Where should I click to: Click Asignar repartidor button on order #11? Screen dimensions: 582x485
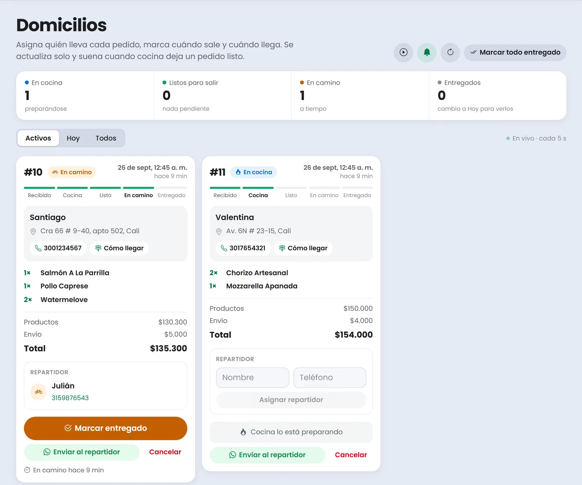coord(291,400)
